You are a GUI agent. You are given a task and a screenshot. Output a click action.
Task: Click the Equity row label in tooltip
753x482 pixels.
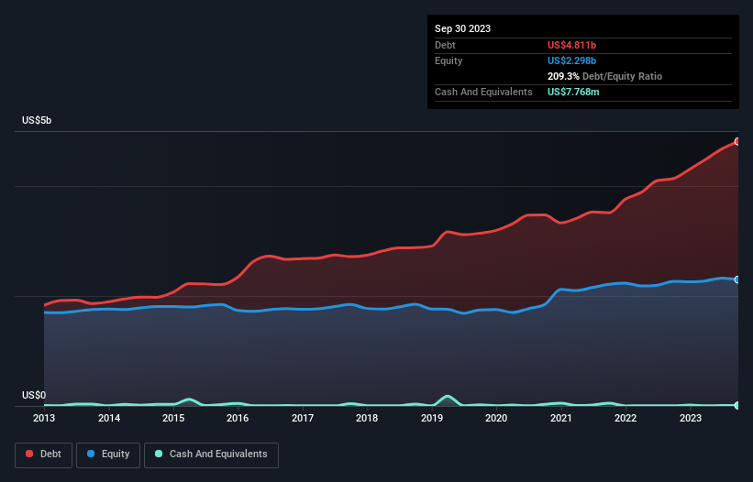[448, 60]
